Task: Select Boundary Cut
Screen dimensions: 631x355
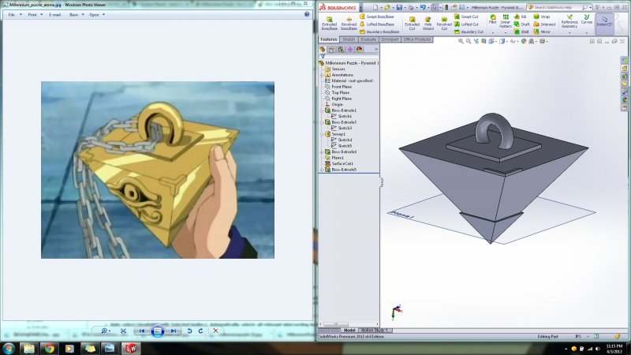Action: (469, 32)
